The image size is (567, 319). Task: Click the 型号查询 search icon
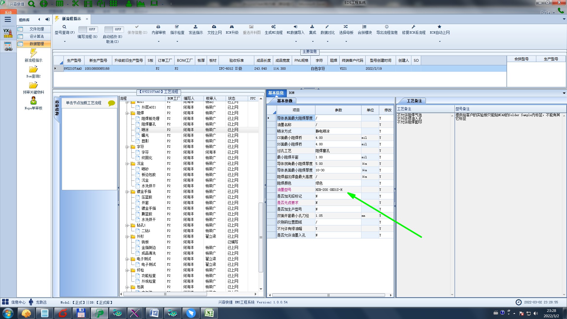tap(64, 27)
